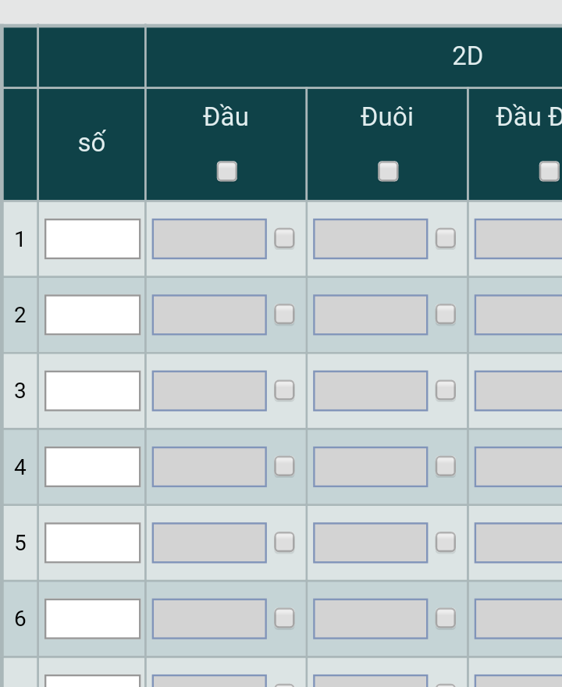Focus the số input field in row 3

pos(92,391)
